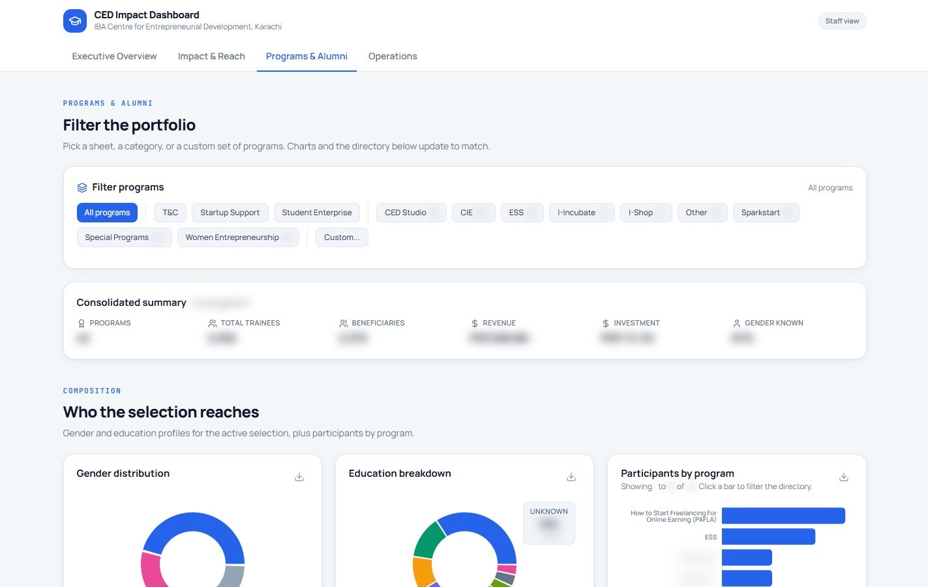Screen dimensions: 928x587
Task: Click the UNKNOWN education legend box
Action: 549,523
